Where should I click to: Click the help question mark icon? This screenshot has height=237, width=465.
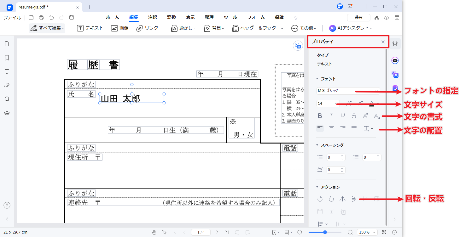coord(7,205)
